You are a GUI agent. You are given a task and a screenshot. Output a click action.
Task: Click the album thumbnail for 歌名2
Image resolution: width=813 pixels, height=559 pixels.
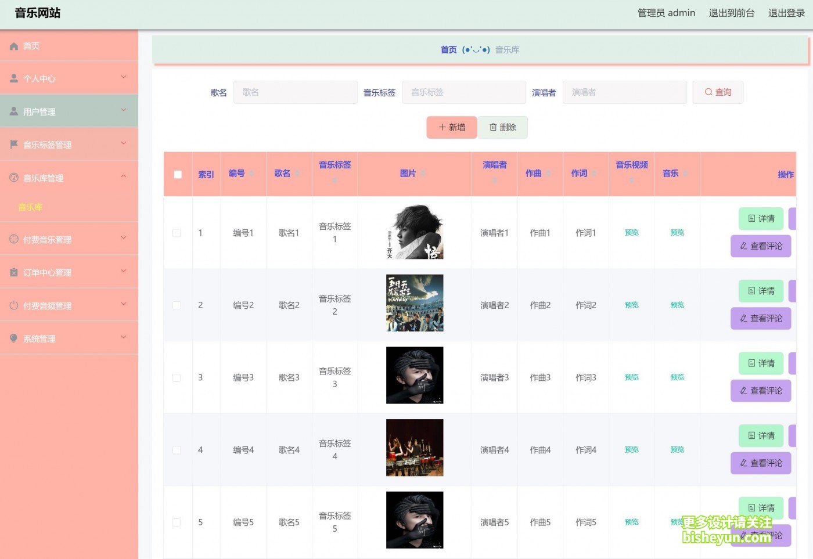click(x=415, y=303)
